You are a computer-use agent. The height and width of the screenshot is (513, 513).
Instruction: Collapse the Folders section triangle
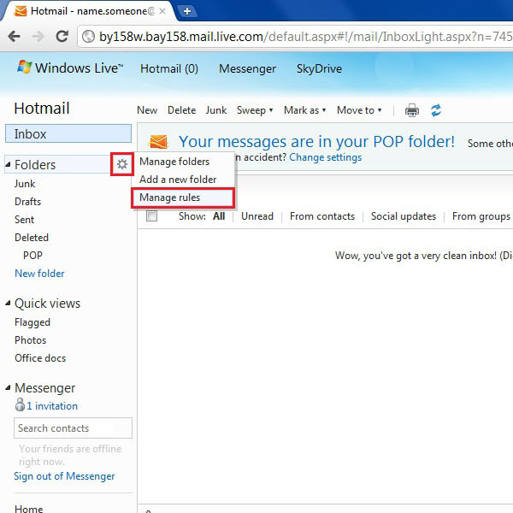(x=8, y=164)
